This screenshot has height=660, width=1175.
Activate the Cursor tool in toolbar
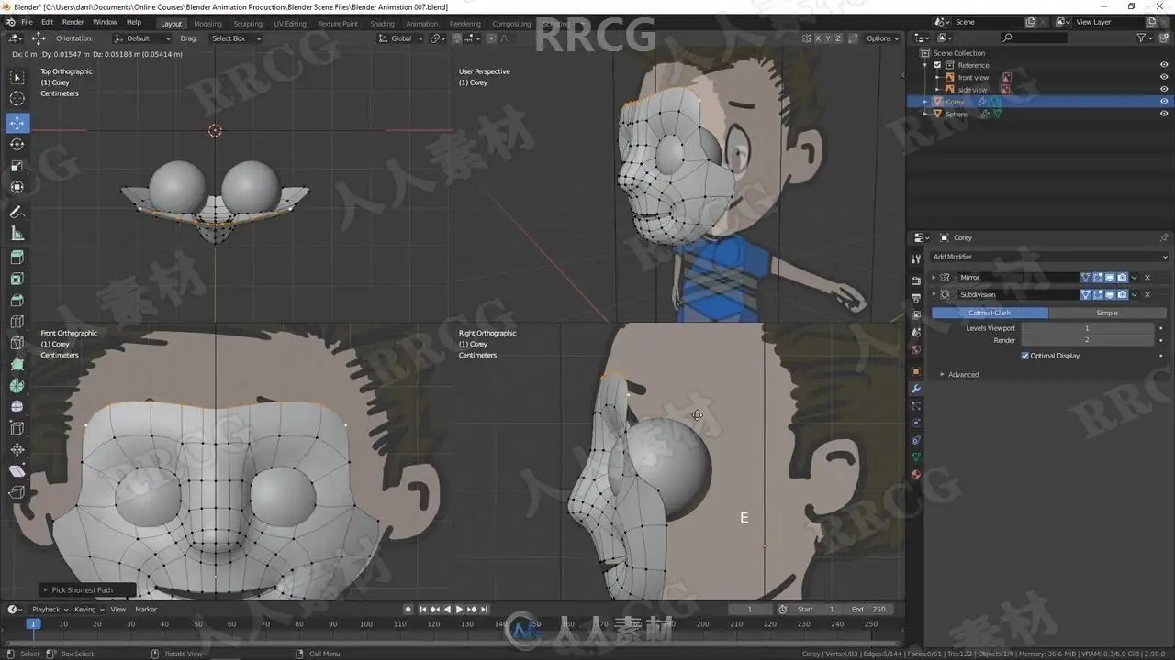[17, 99]
